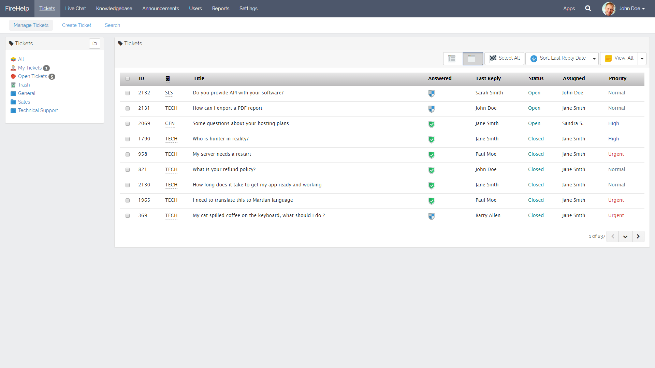The image size is (655, 368).
Task: Check the box for ticket 369
Action: point(128,216)
